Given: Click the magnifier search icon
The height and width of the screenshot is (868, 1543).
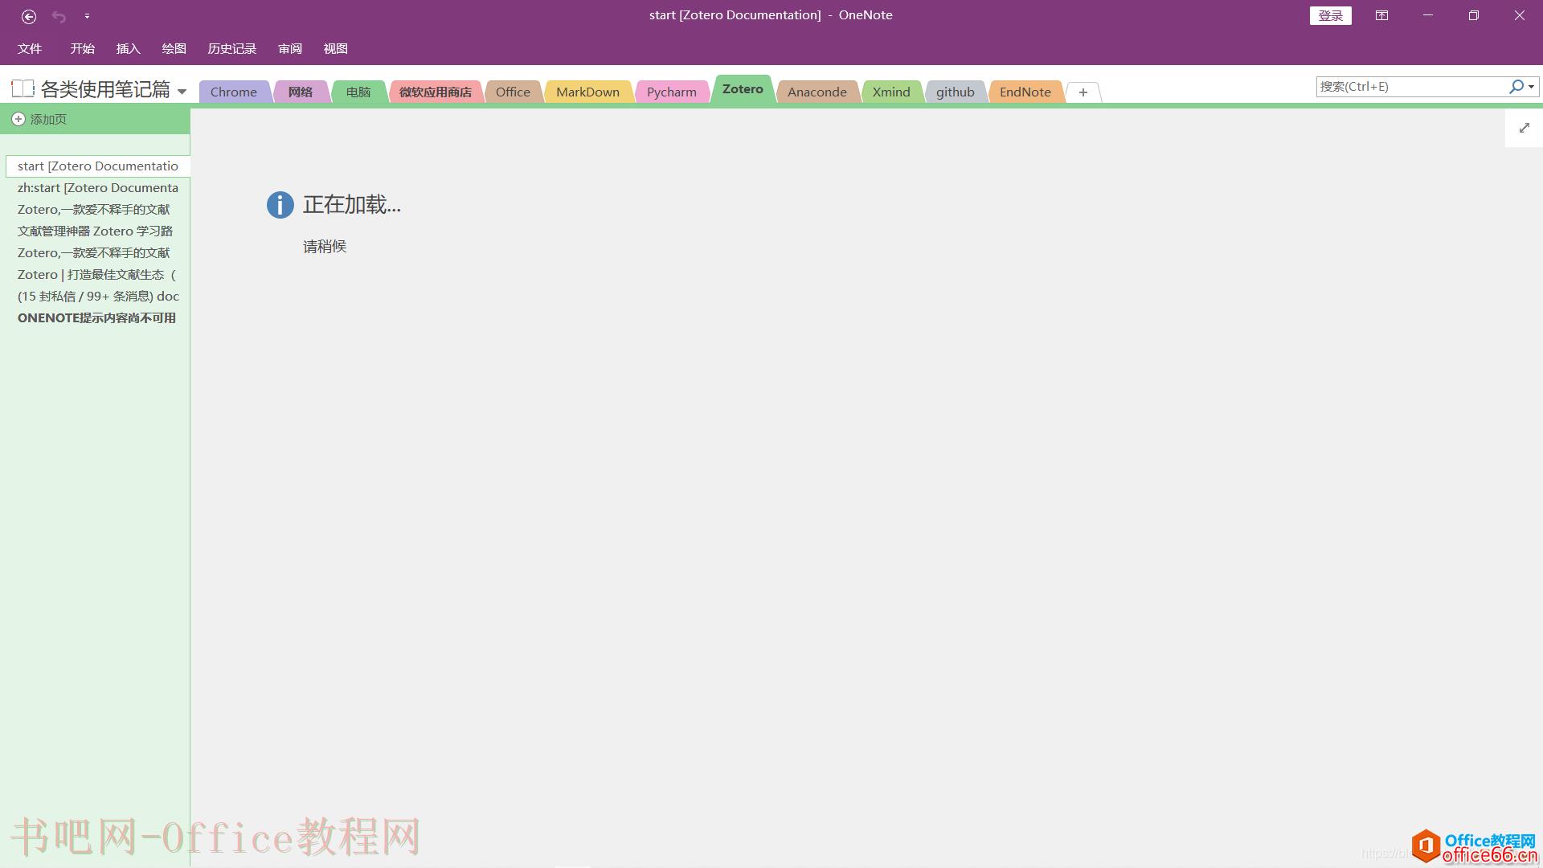Looking at the screenshot, I should [x=1516, y=86].
